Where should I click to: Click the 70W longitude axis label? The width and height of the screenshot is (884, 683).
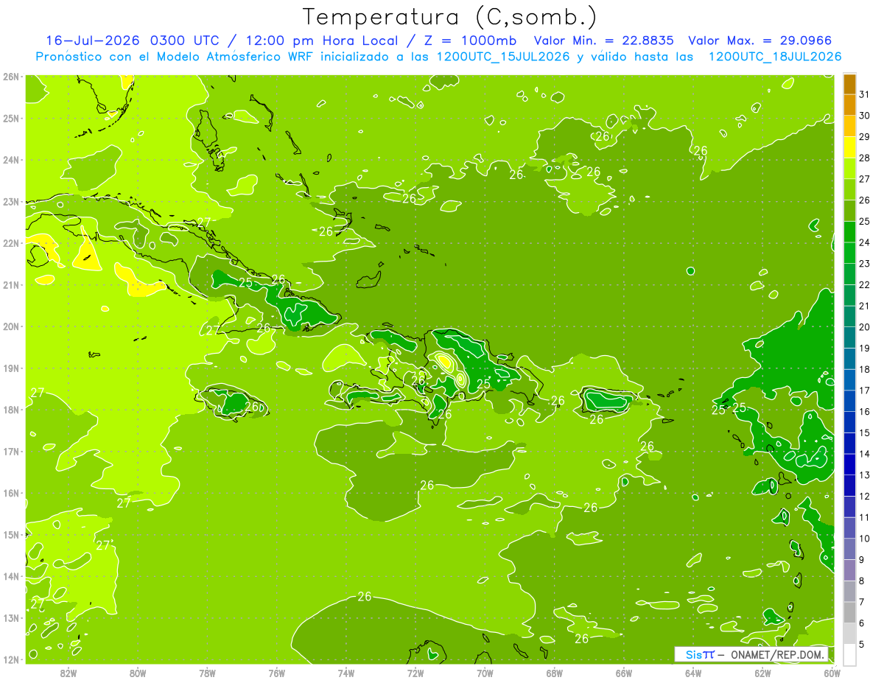pos(485,673)
